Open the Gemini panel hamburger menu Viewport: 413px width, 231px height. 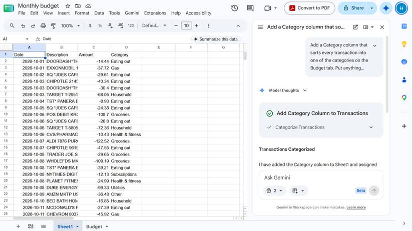pyautogui.click(x=260, y=27)
